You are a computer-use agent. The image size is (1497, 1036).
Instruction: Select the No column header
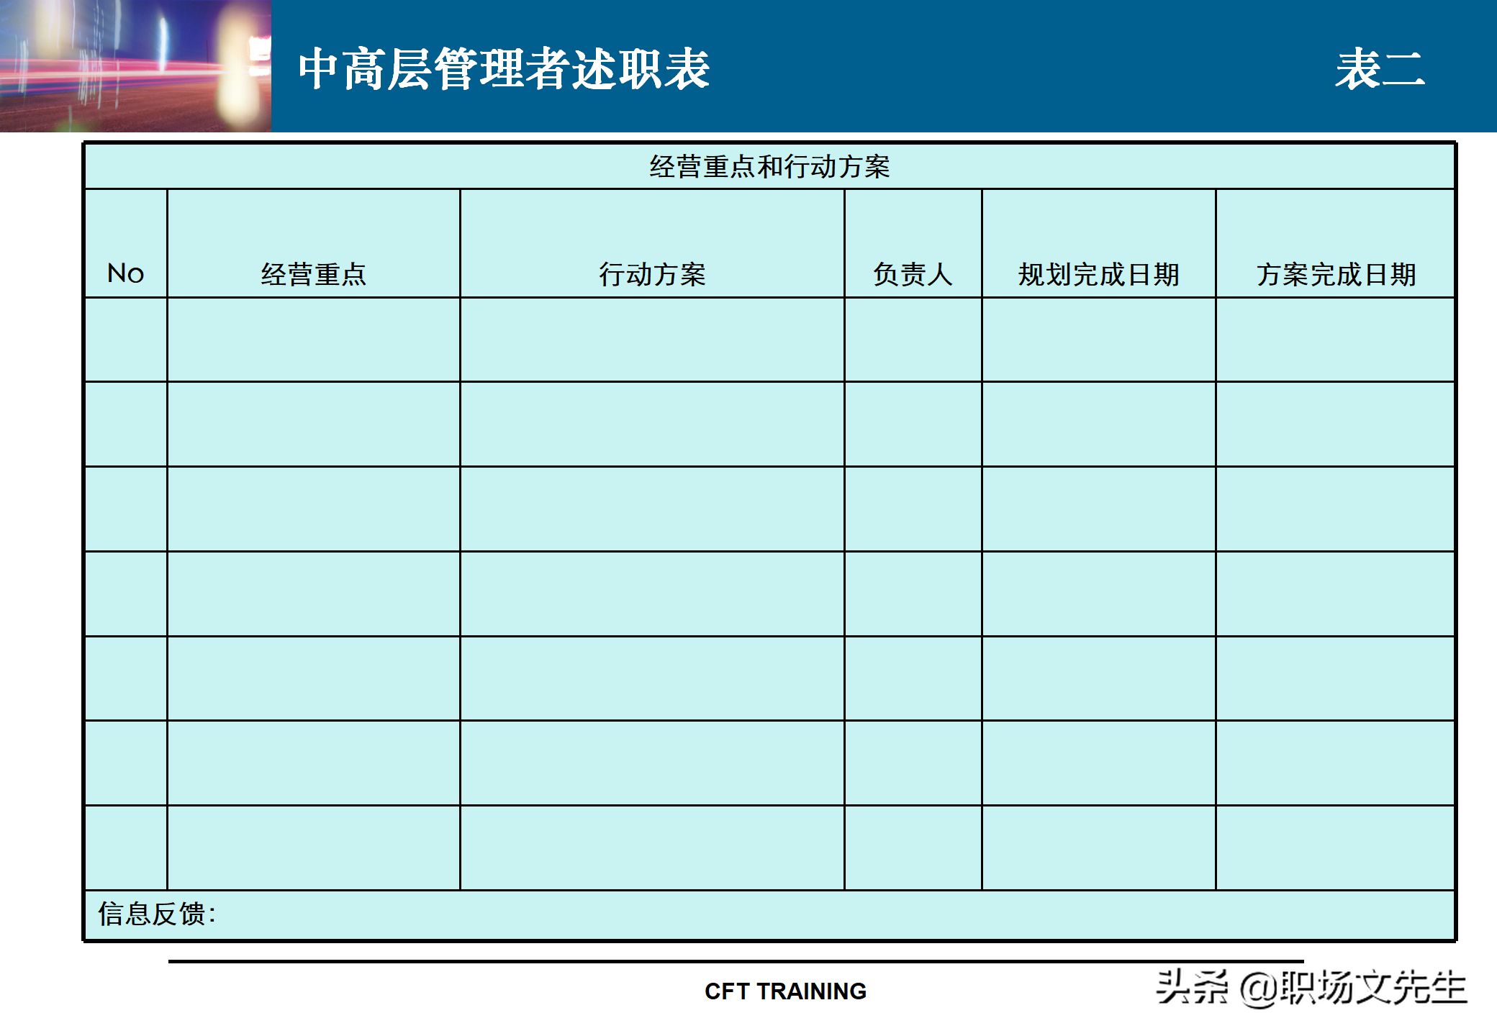pyautogui.click(x=126, y=273)
